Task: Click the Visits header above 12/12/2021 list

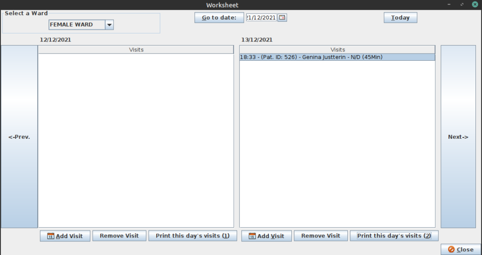Action: tap(136, 49)
